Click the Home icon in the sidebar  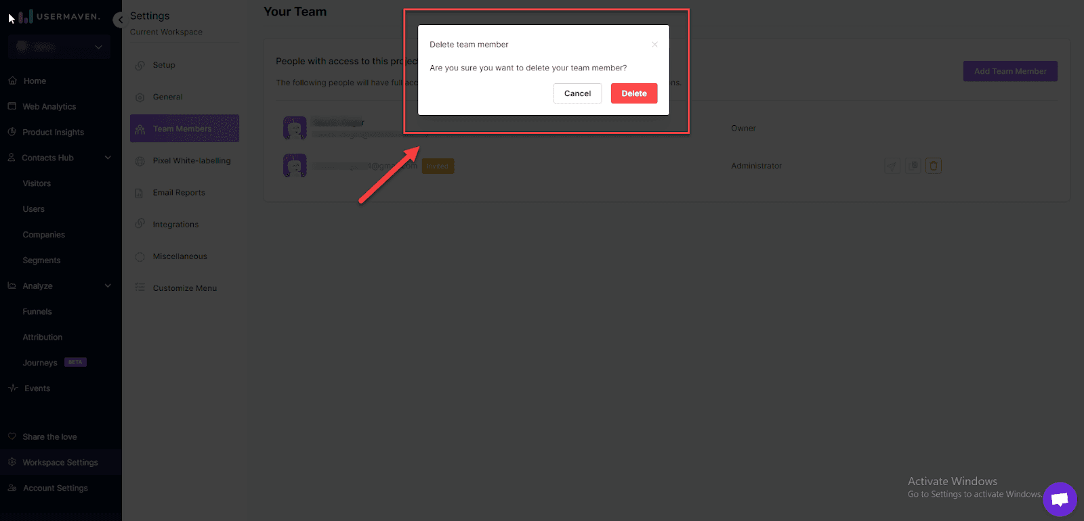12,81
